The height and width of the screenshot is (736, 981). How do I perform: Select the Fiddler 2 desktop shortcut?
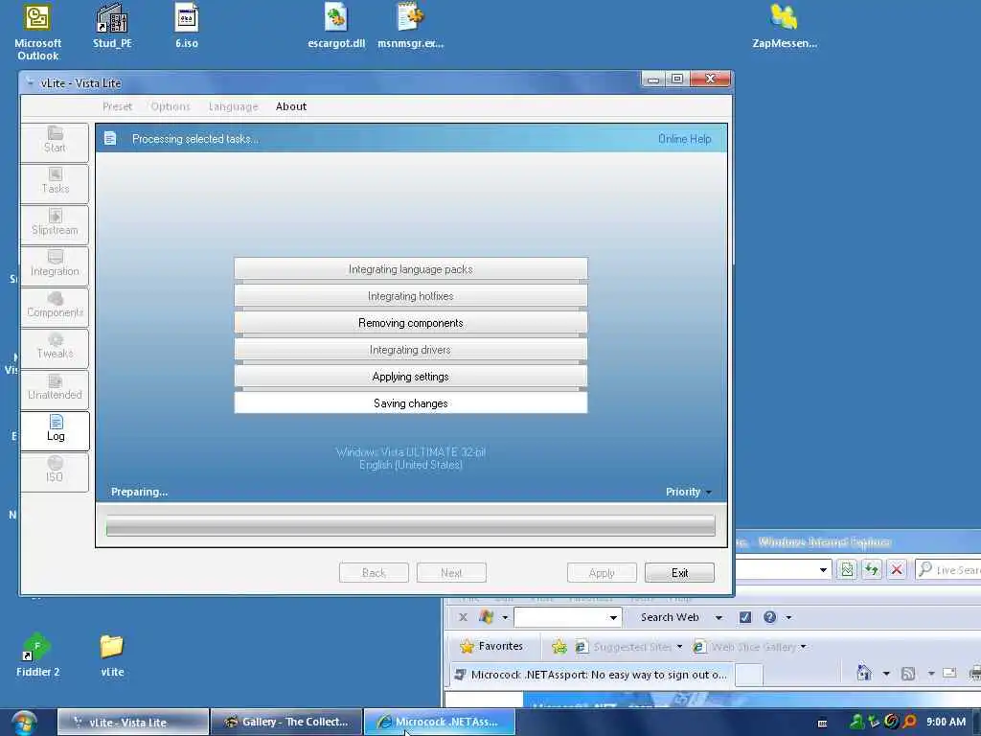point(37,655)
